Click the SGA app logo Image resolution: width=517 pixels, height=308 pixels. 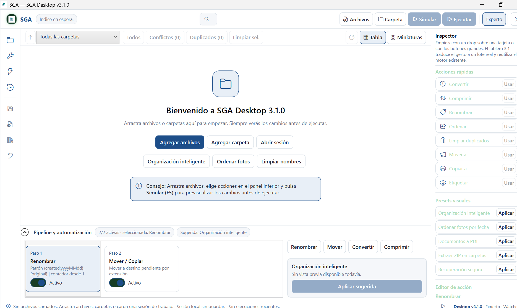11,19
